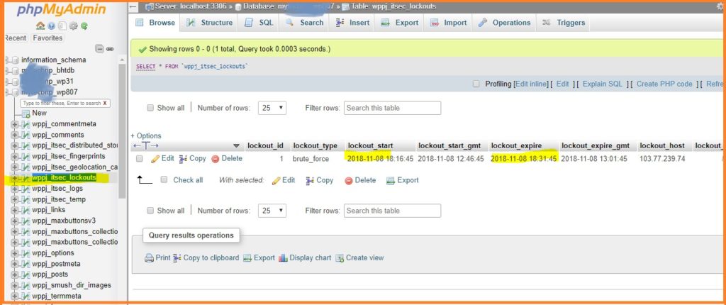Open the column sort dropdown triangle in header
726x305 pixels.
click(236, 146)
